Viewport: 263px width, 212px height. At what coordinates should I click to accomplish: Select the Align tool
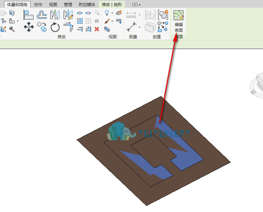[x=28, y=15]
